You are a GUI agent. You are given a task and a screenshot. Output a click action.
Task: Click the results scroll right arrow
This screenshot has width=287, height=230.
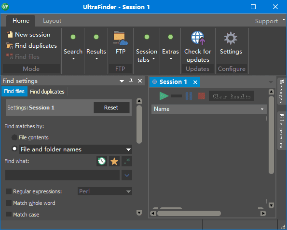point(263,213)
